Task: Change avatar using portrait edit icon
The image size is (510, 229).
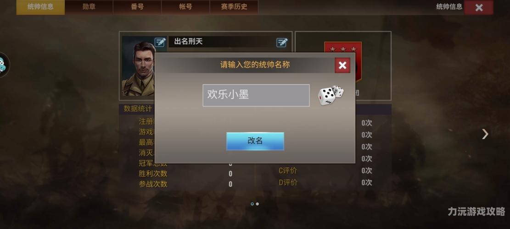Action: click(x=160, y=42)
